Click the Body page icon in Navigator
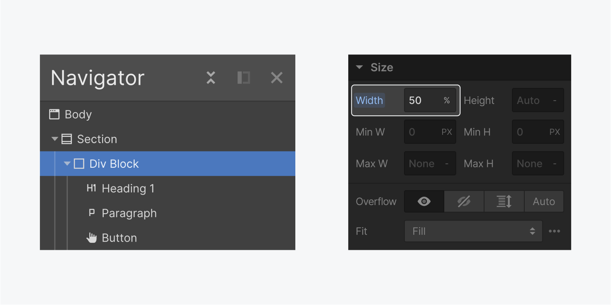 (x=54, y=114)
